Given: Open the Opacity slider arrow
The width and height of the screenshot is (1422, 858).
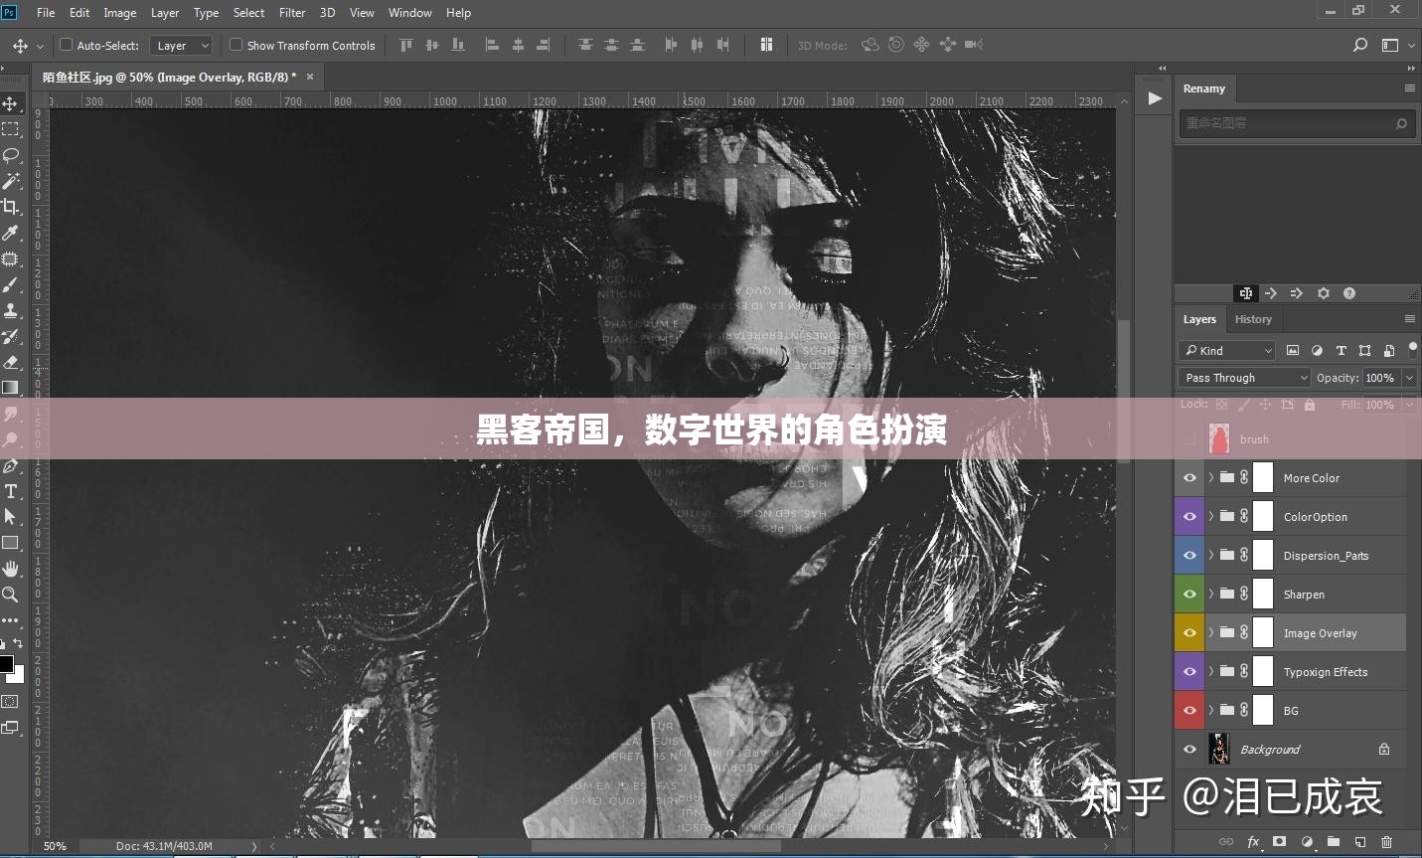Looking at the screenshot, I should tap(1409, 378).
